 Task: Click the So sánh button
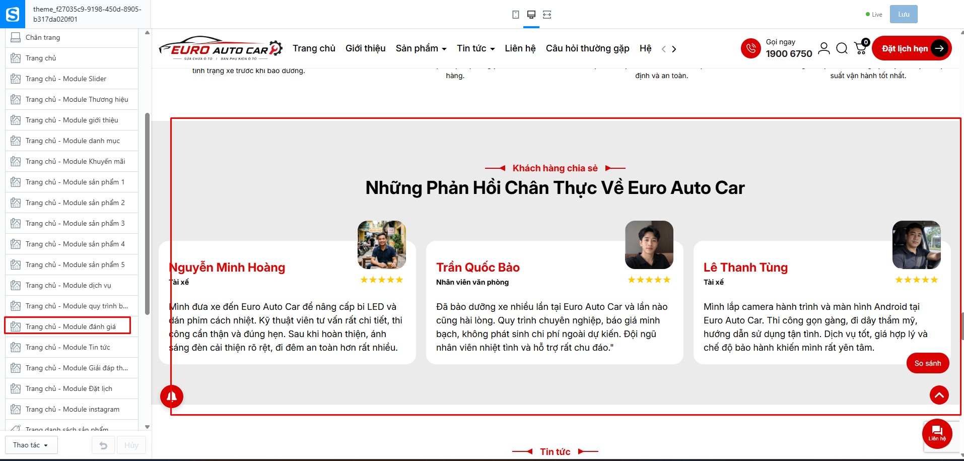pos(928,363)
